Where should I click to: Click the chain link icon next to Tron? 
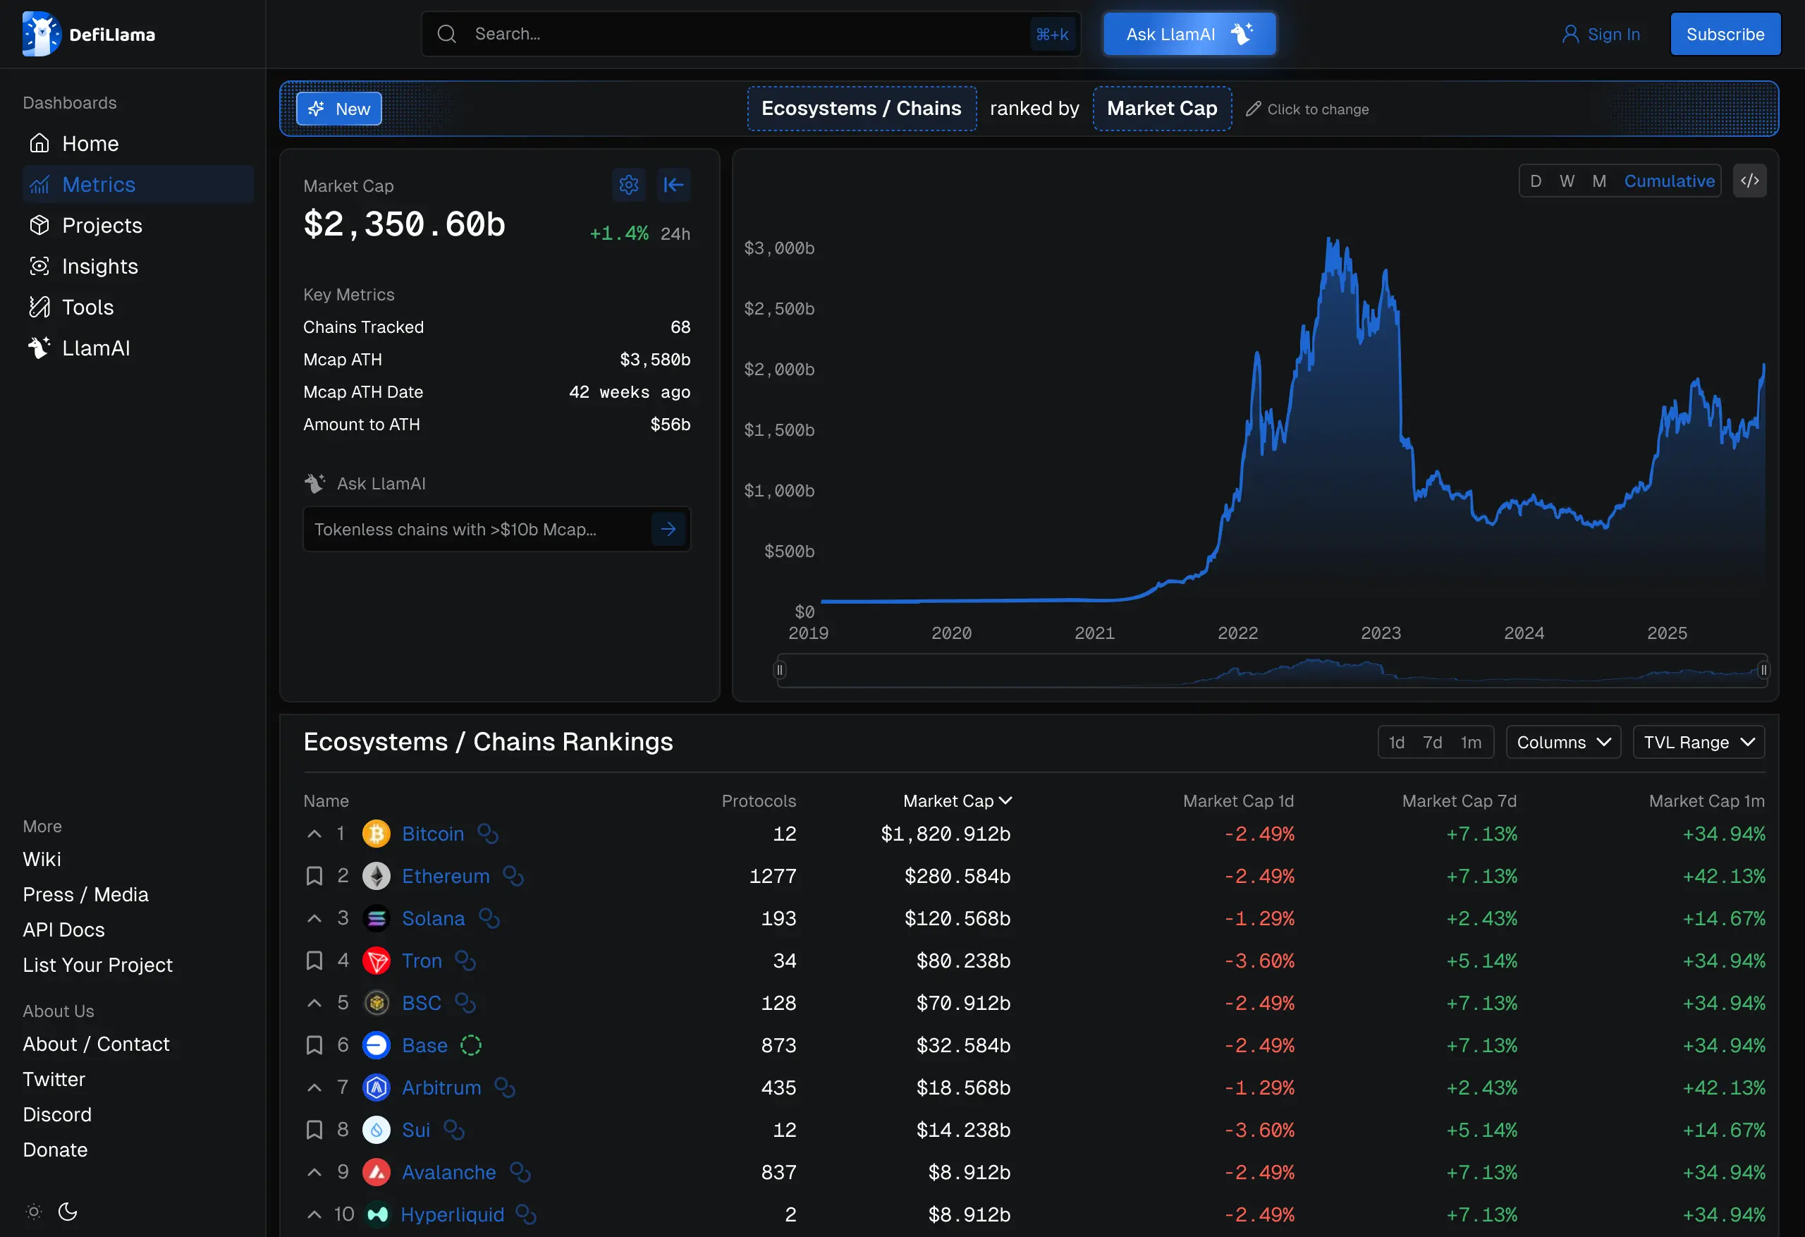tap(465, 961)
